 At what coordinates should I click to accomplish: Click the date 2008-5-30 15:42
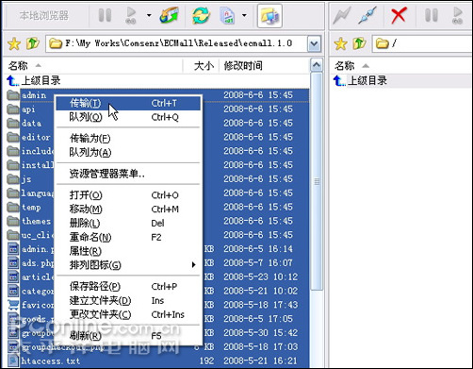click(260, 332)
